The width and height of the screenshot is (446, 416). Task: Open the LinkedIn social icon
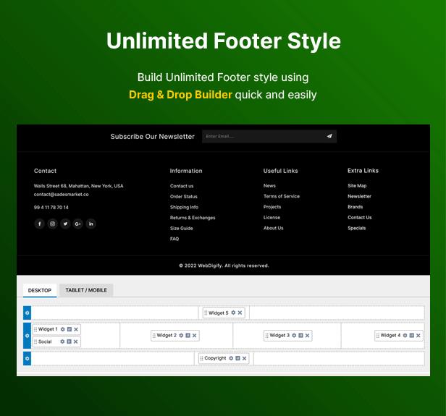[91, 224]
